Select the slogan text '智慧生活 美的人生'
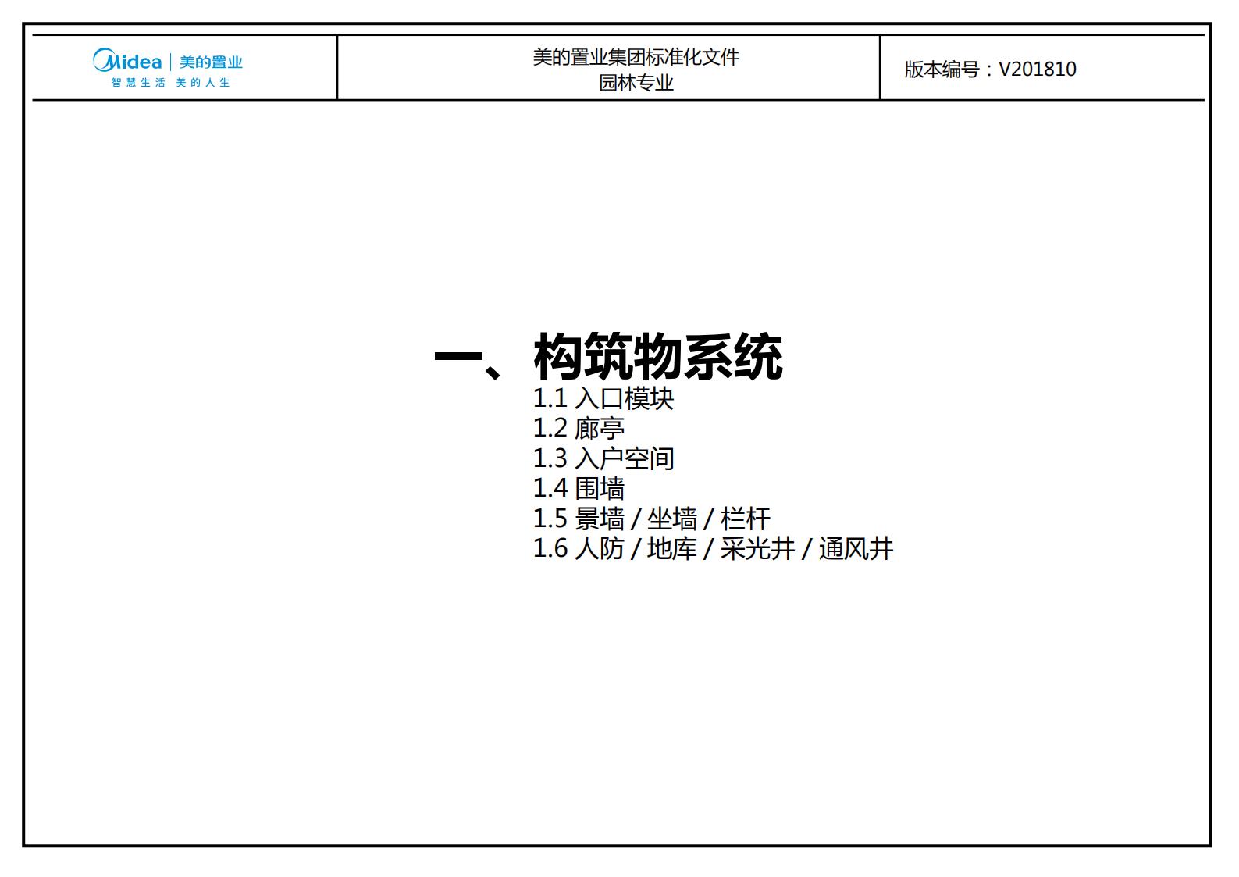The height and width of the screenshot is (877, 1239). [170, 83]
